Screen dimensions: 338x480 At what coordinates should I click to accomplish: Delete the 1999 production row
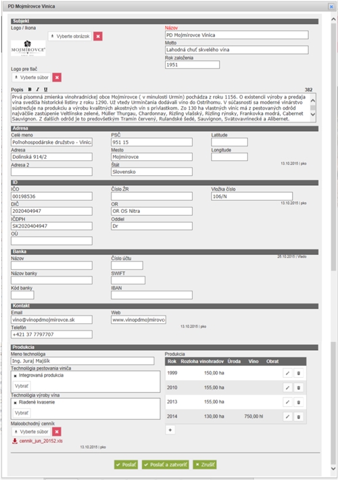tap(299, 373)
